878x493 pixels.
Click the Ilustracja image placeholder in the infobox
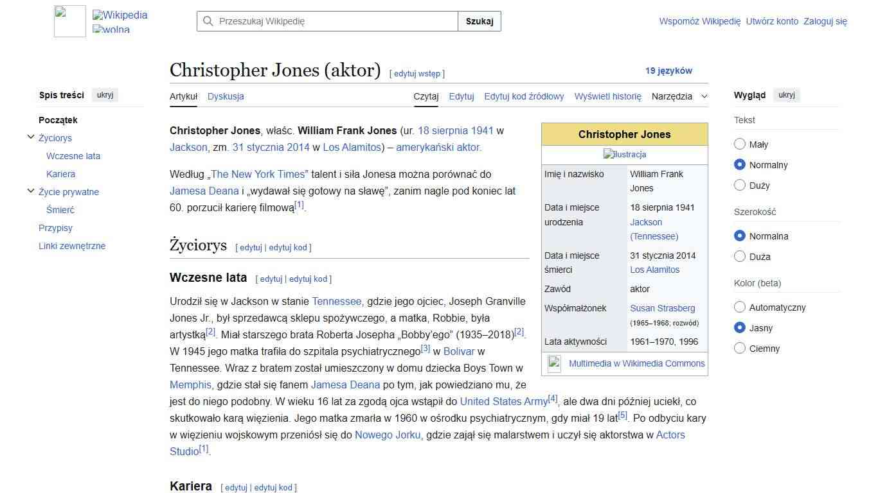tap(624, 154)
